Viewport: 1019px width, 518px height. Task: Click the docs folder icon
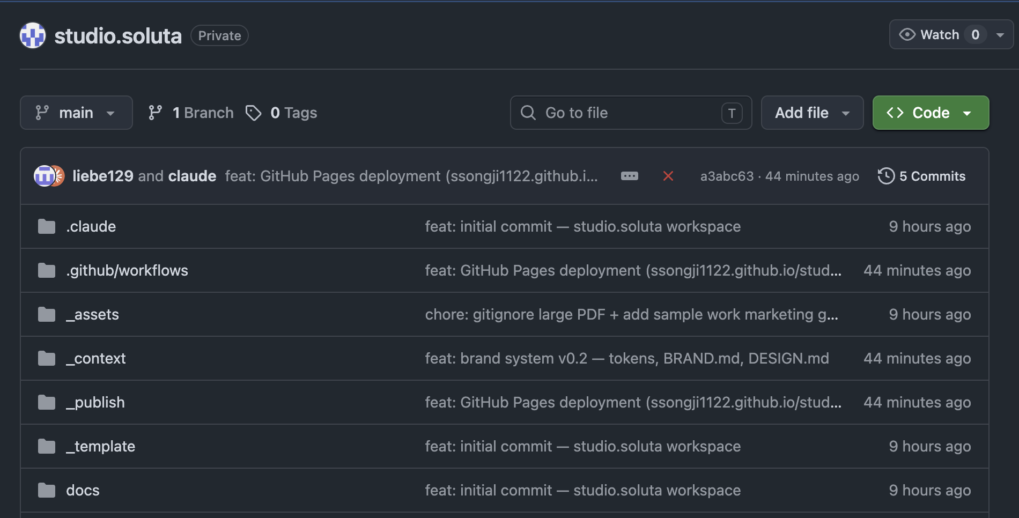click(x=47, y=490)
